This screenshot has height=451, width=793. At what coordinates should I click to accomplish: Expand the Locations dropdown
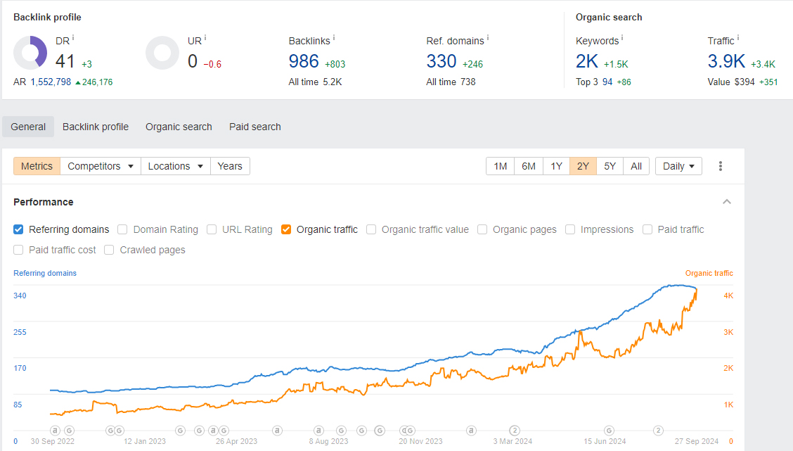pyautogui.click(x=176, y=166)
